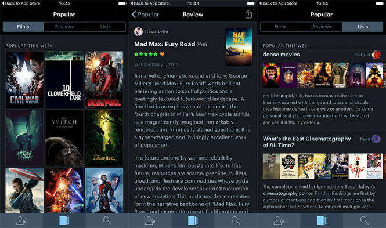
Task: Tap Back to App Store in right screen
Action: pos(278,3)
